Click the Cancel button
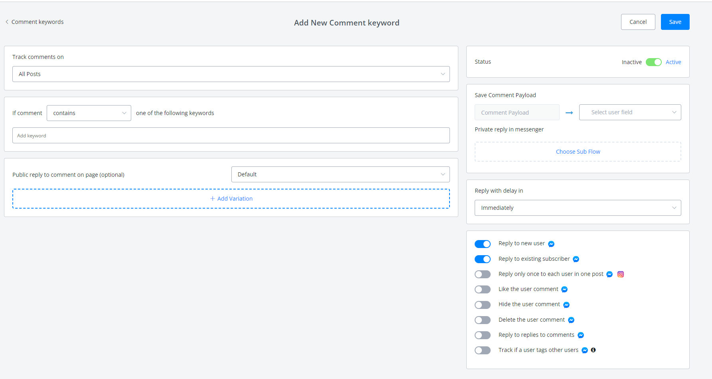This screenshot has height=379, width=712. 638,22
